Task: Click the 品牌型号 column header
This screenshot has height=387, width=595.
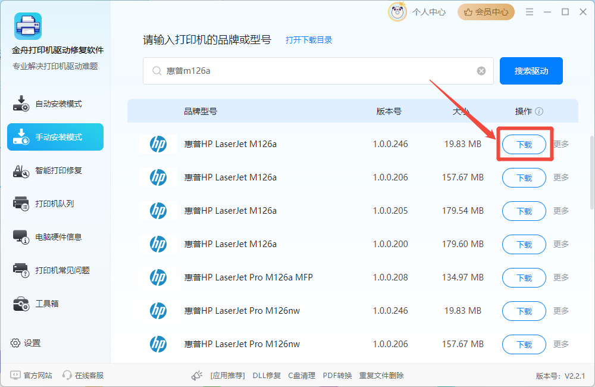Action: (201, 111)
